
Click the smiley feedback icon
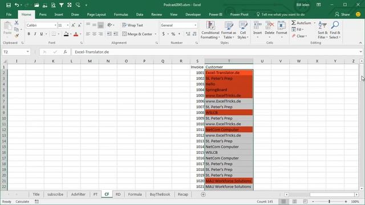pos(358,14)
